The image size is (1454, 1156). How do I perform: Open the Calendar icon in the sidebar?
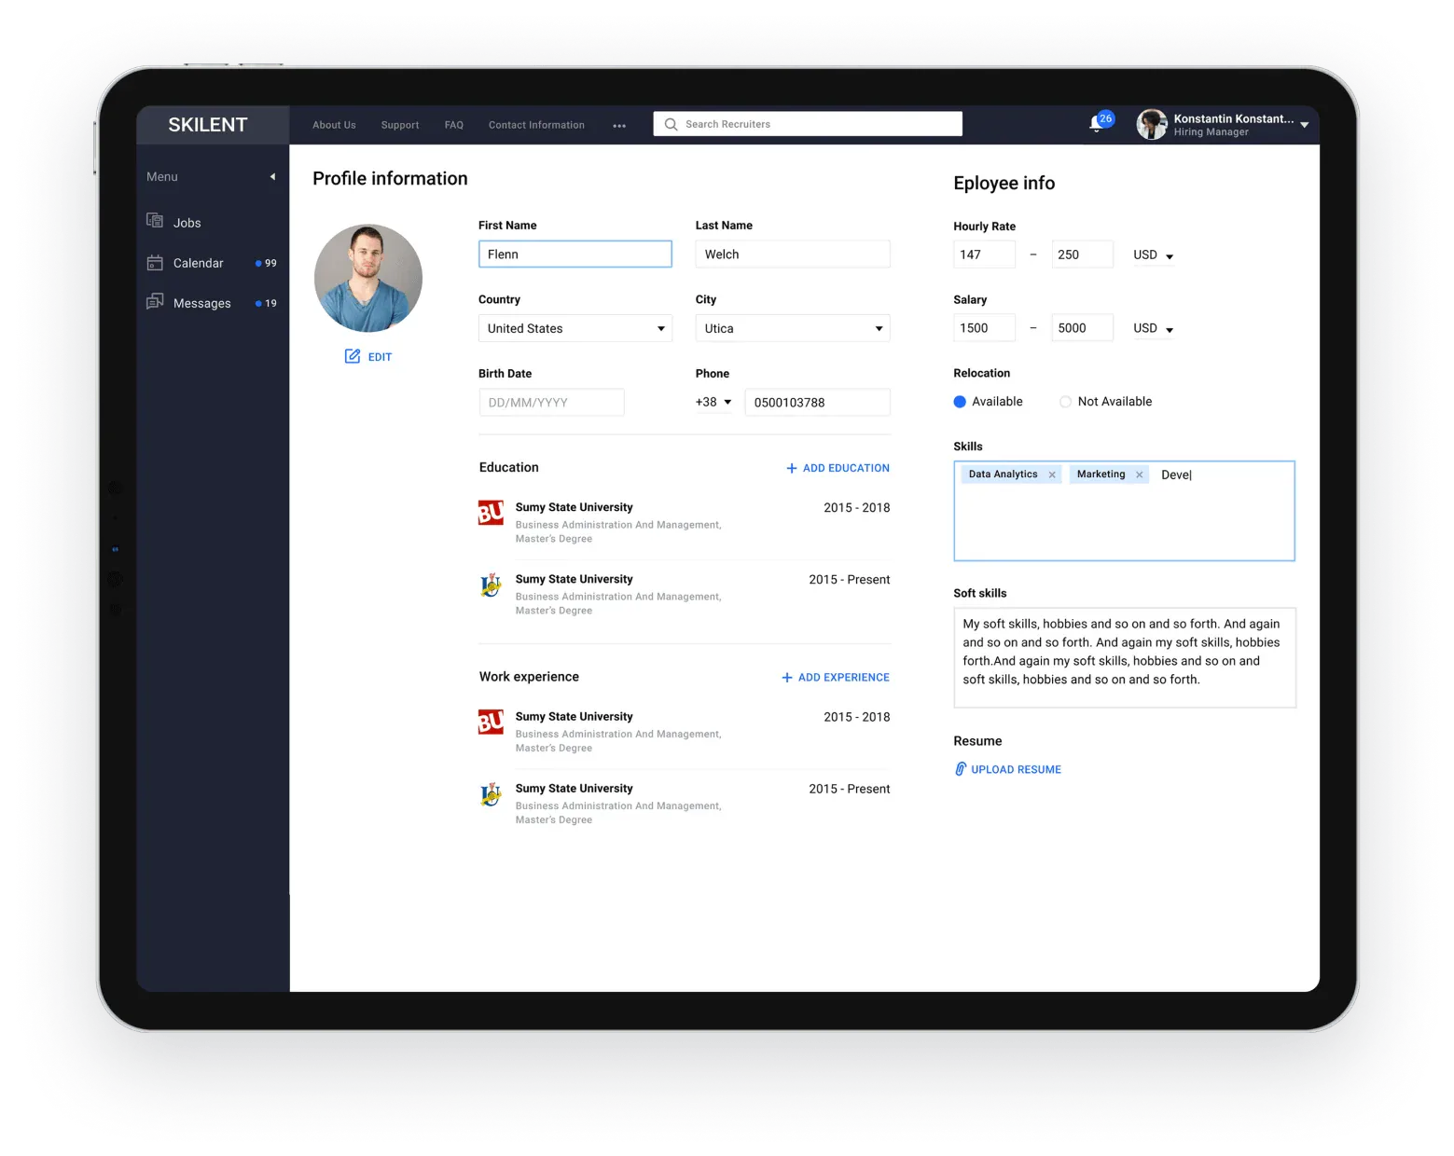[x=155, y=263]
